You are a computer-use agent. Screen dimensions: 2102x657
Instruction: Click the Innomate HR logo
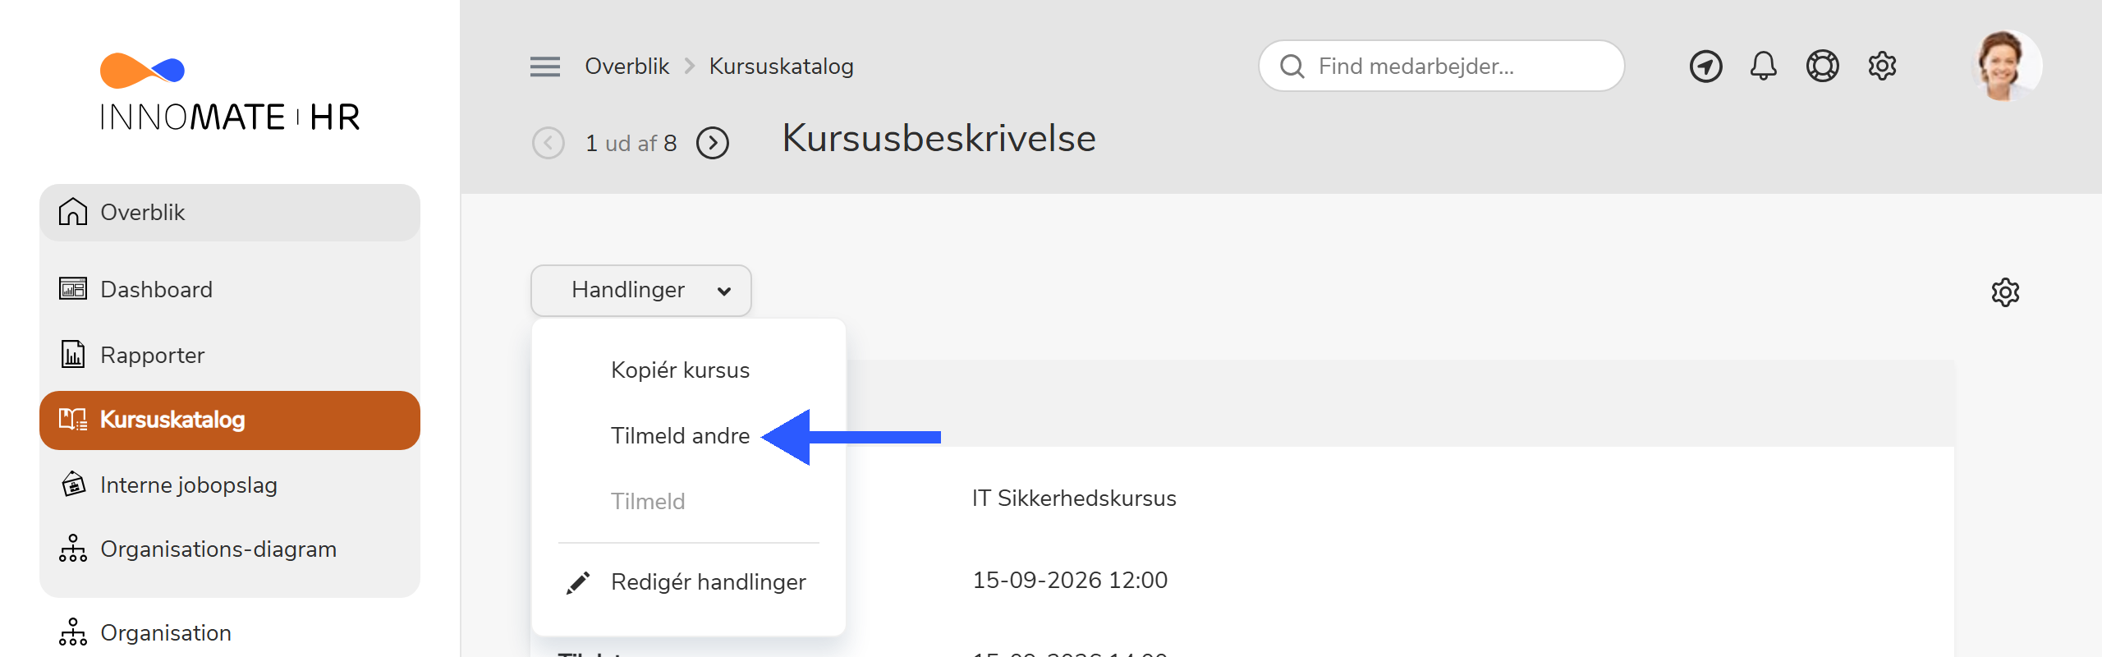(230, 93)
